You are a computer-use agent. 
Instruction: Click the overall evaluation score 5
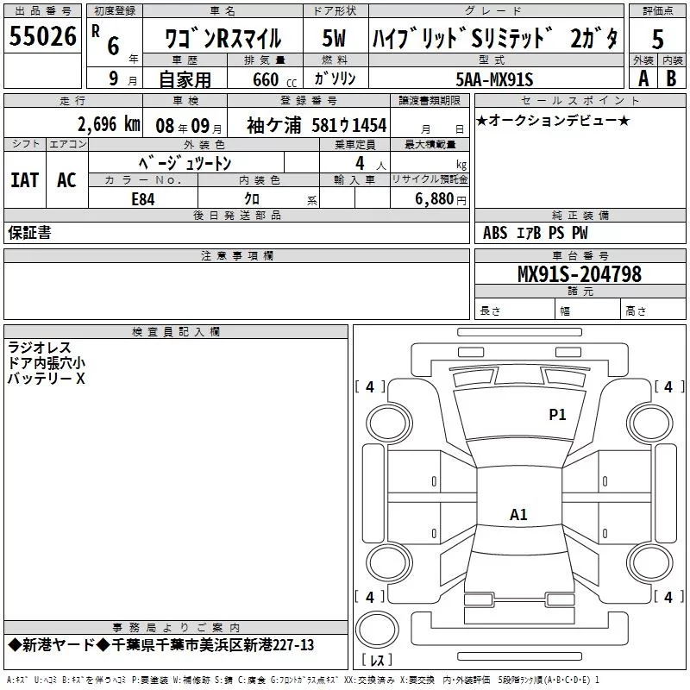658,39
